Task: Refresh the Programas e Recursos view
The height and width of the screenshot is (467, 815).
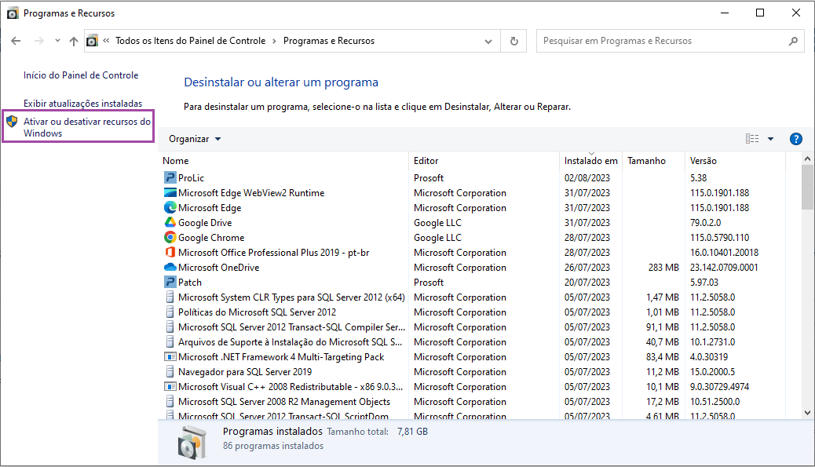Action: click(514, 41)
